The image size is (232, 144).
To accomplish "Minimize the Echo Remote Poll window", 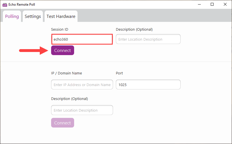I will pos(199,5).
